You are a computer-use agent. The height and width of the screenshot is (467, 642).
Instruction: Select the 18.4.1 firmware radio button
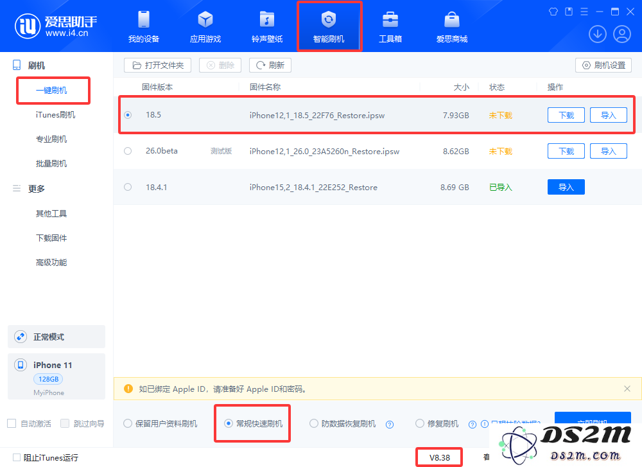point(128,187)
